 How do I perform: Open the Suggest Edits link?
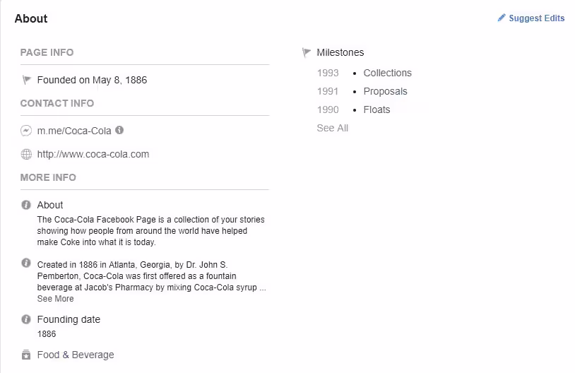point(536,18)
